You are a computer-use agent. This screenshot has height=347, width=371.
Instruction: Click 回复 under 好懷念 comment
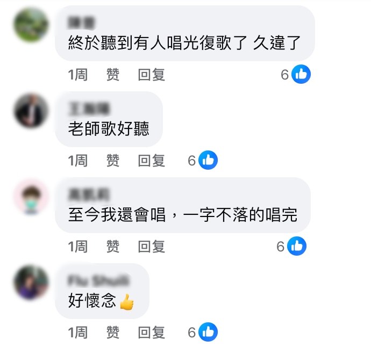point(152,332)
